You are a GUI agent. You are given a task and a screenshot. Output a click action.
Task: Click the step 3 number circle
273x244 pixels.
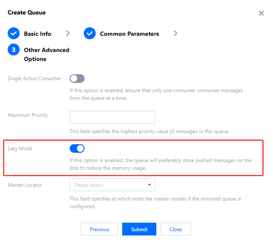coord(14,50)
